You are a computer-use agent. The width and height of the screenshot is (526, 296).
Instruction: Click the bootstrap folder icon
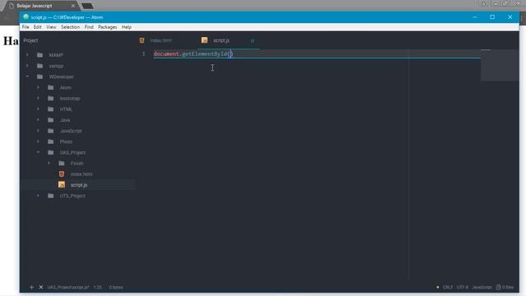[51, 98]
